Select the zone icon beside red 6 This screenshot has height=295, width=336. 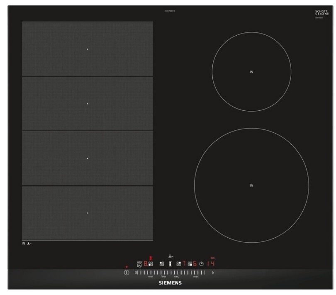(190, 263)
